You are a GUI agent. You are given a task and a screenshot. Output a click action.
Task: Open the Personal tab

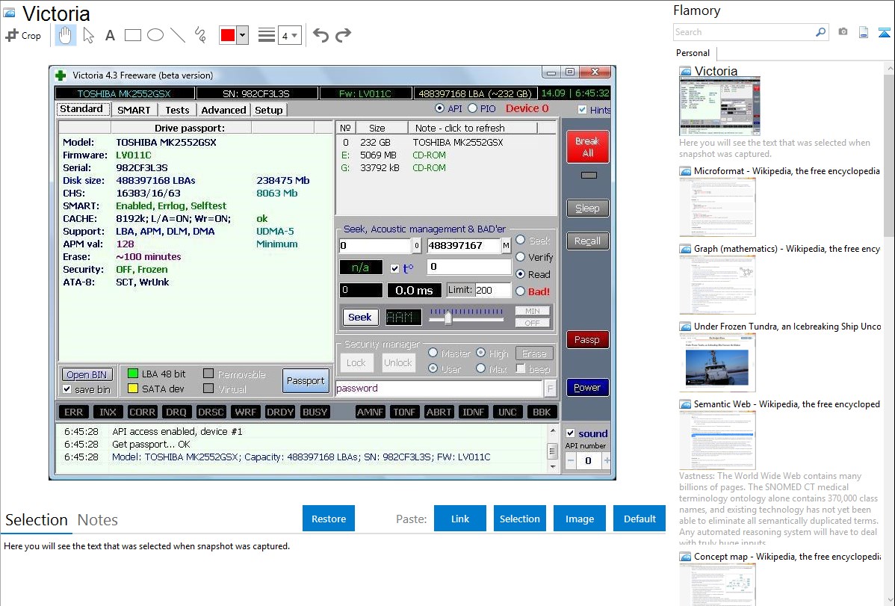[693, 53]
